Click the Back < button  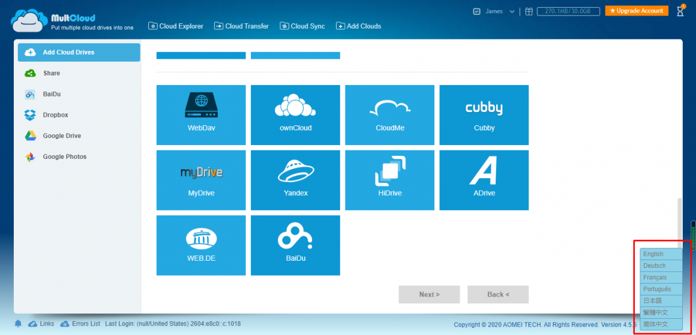point(498,294)
